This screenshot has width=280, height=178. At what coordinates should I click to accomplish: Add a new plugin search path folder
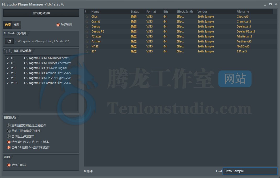click(5, 51)
